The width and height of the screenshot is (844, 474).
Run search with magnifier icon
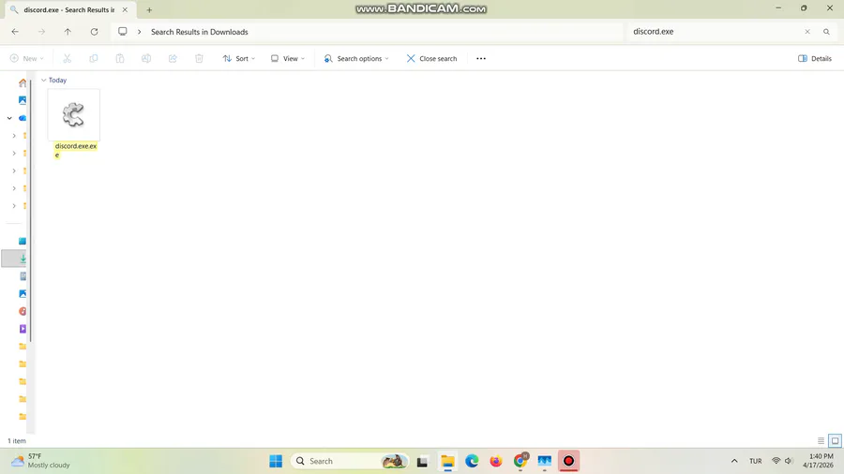pyautogui.click(x=826, y=32)
